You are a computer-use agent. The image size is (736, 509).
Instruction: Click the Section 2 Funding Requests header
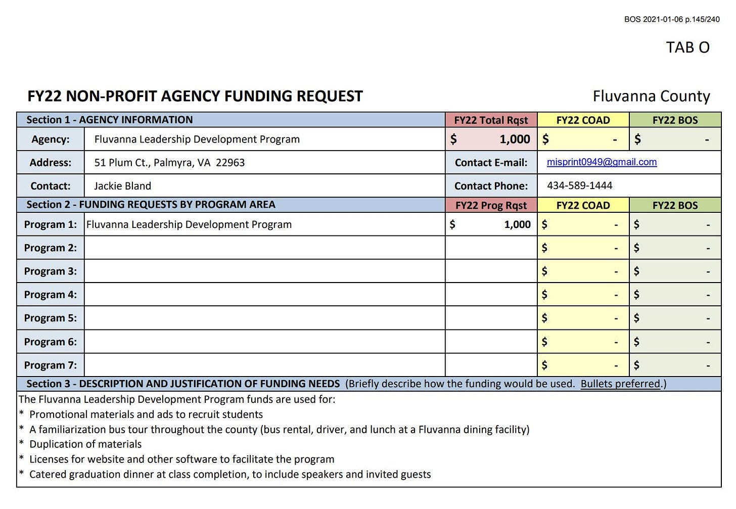[x=231, y=205]
